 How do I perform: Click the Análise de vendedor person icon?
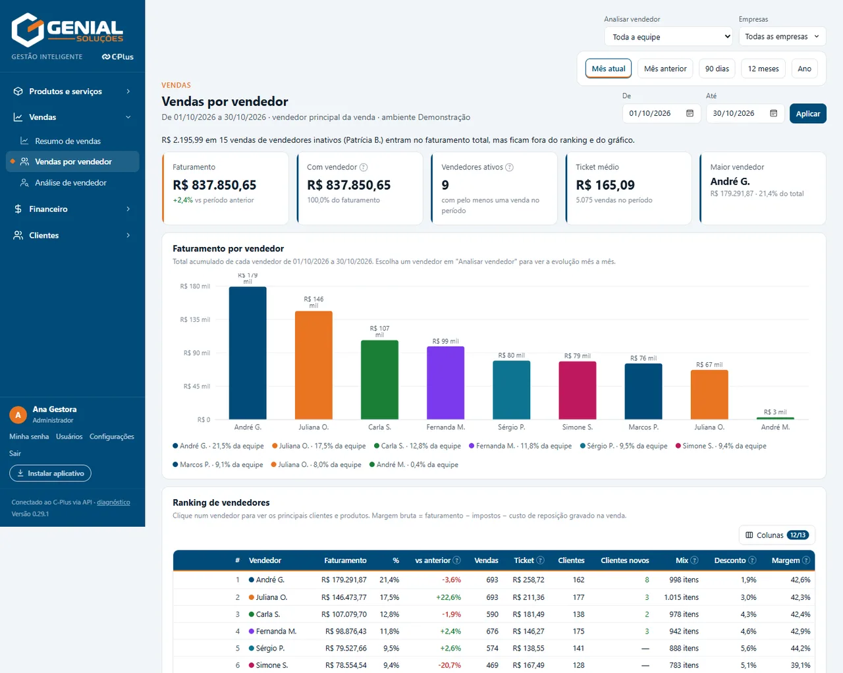(24, 182)
